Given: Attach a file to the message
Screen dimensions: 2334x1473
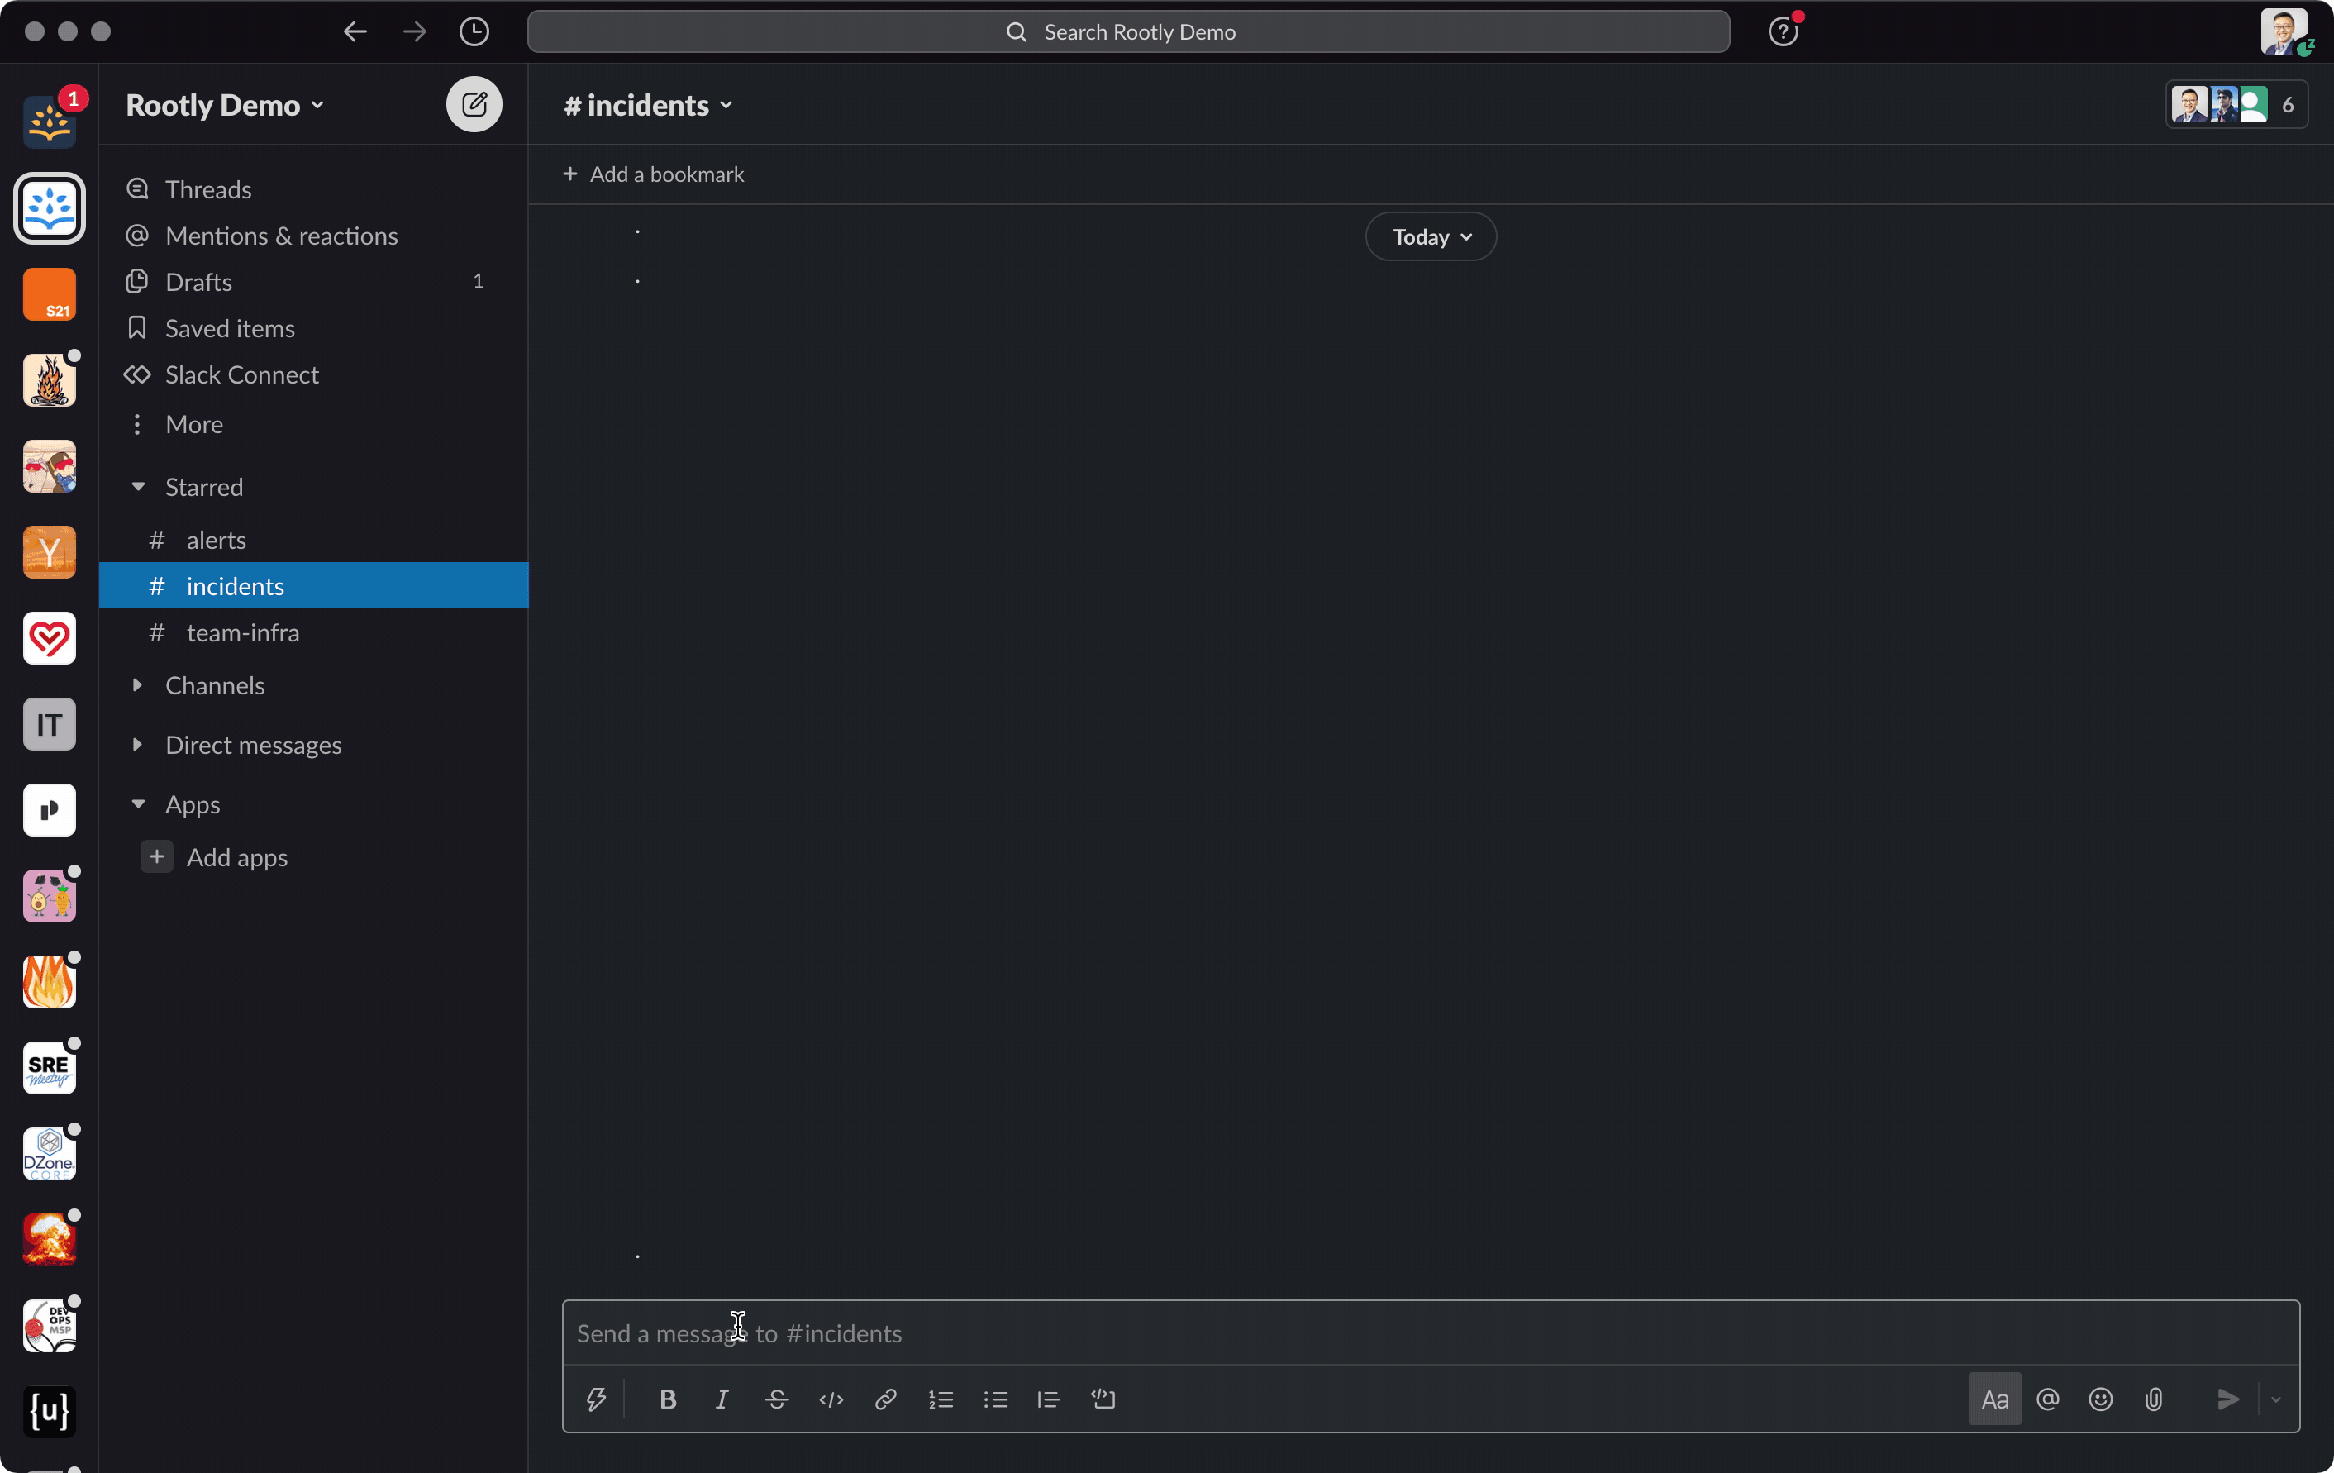Looking at the screenshot, I should coord(2154,1399).
